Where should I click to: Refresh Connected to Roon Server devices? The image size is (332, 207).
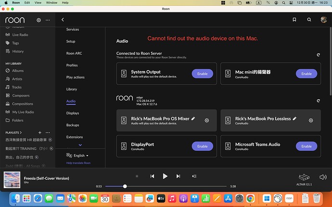coord(318,55)
